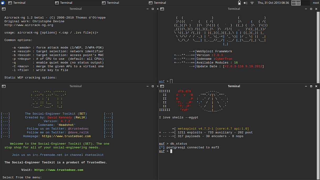Click the '-e <essid>' option line
The height and width of the screenshot is (180, 320).
pos(58,51)
